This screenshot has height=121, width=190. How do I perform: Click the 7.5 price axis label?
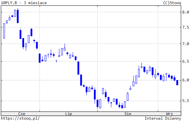coord(185,27)
